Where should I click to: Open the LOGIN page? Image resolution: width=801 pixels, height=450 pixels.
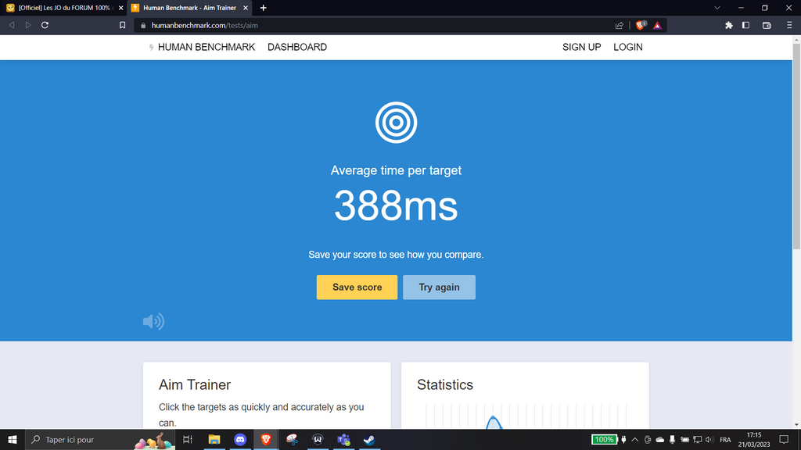click(627, 47)
